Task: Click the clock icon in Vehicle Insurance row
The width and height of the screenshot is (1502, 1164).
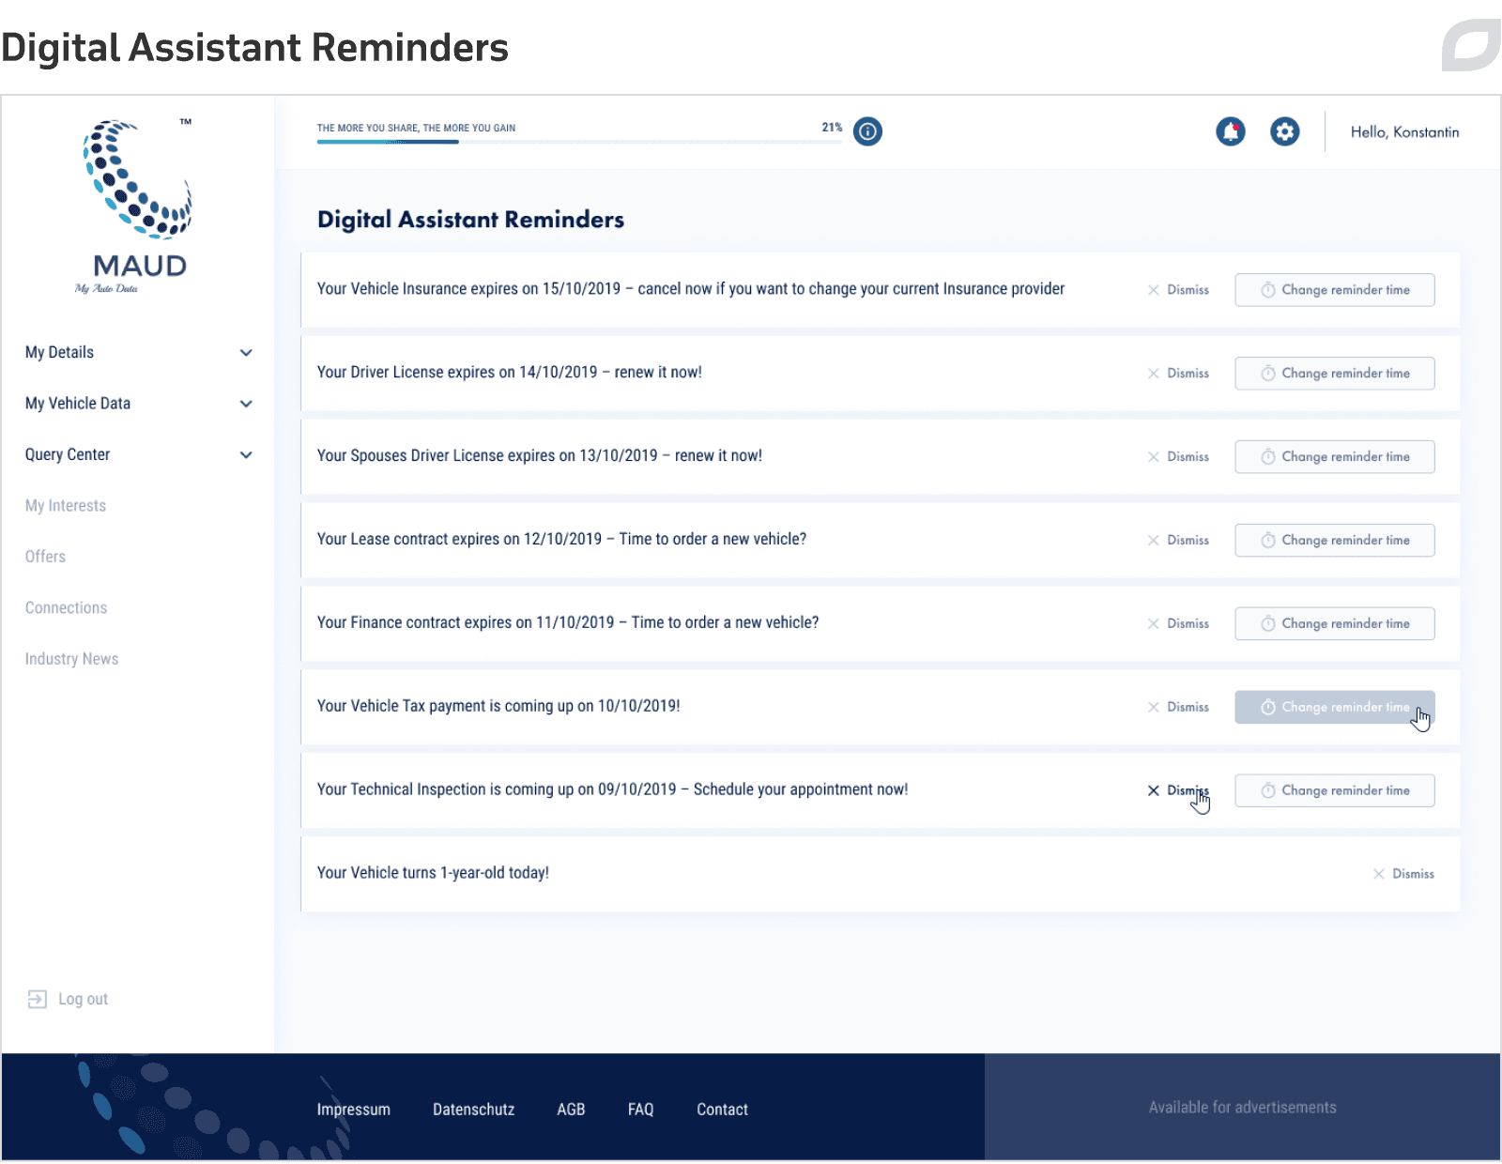Action: [x=1268, y=290]
